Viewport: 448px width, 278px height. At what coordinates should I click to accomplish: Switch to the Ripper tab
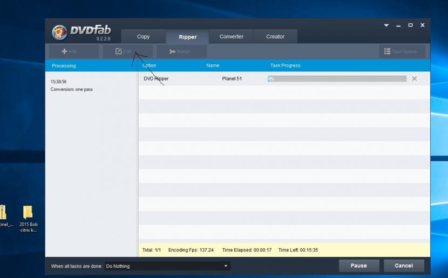tap(187, 37)
